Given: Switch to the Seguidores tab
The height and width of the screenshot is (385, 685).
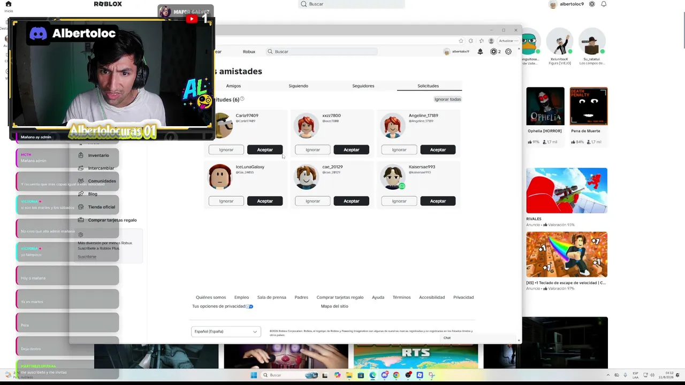Looking at the screenshot, I should coord(363,86).
